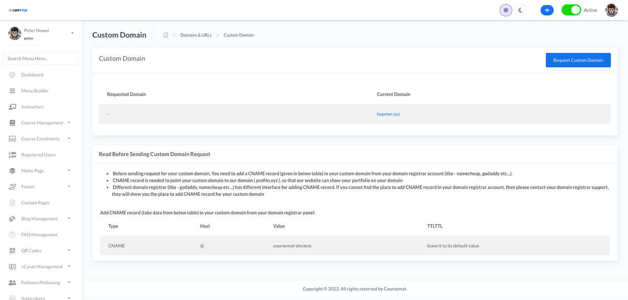Click the Type column header
Image resolution: width=628 pixels, height=300 pixels.
[x=113, y=226]
